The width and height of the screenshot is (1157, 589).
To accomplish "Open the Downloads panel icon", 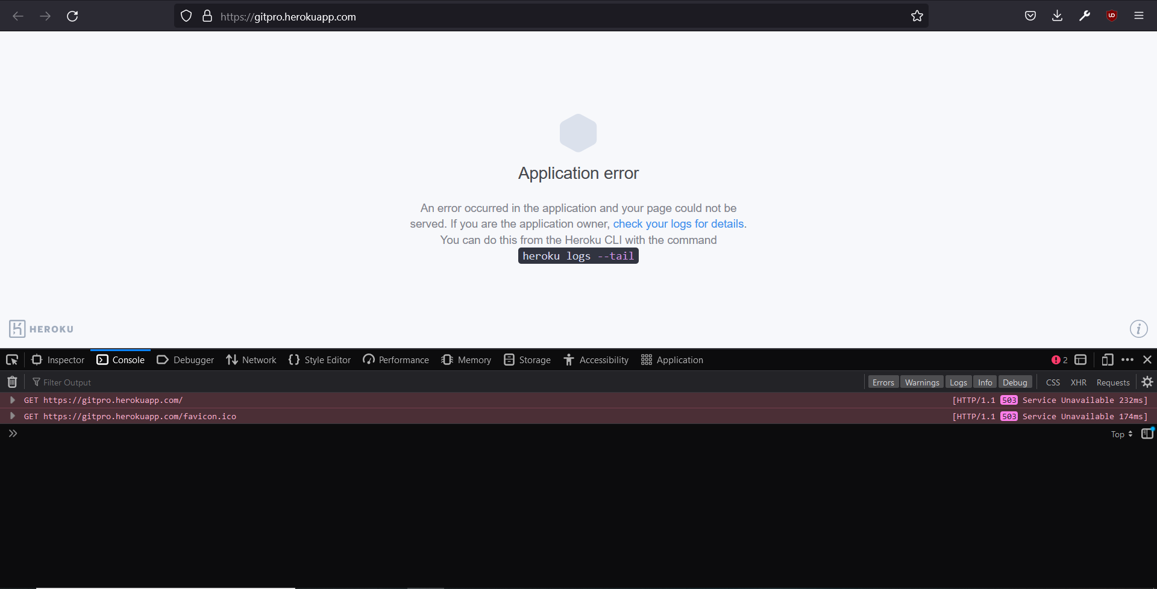I will point(1058,16).
